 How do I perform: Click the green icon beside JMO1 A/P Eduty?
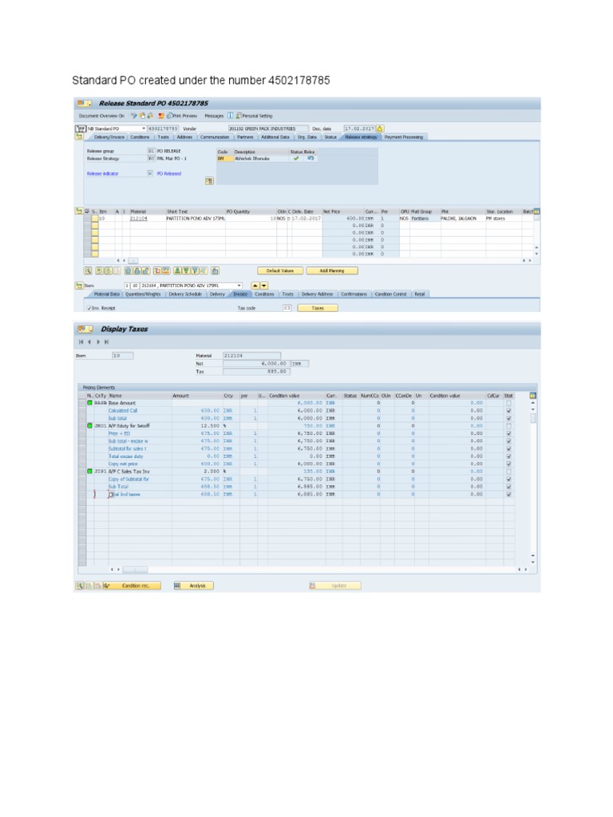[89, 426]
